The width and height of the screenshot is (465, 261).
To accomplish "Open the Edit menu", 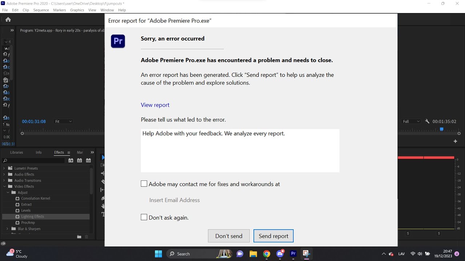I will pos(15,10).
